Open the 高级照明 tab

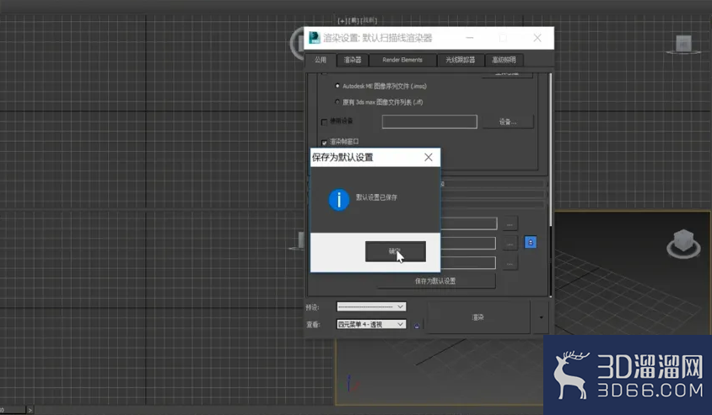coord(504,60)
